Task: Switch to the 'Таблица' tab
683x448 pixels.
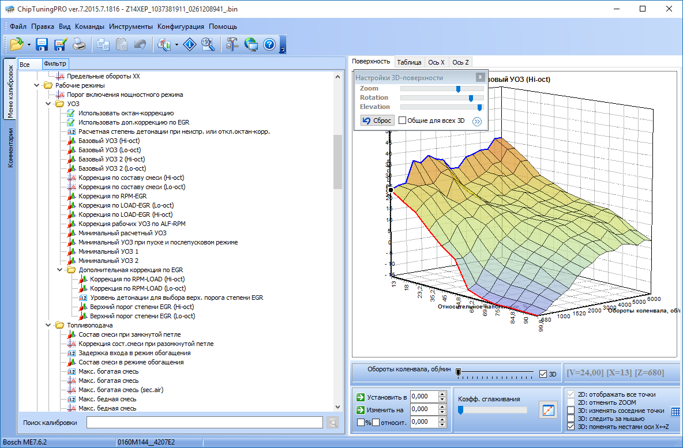Action: 409,62
